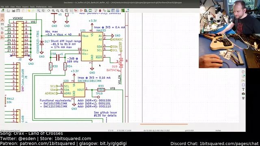Click the RN12 10k label

click(10, 100)
